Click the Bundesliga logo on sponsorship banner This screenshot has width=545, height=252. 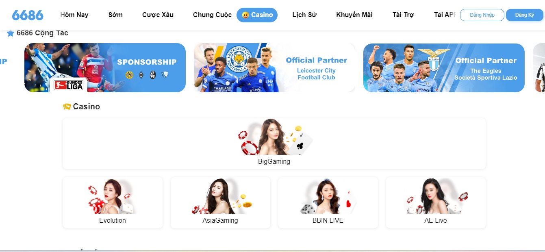point(69,85)
